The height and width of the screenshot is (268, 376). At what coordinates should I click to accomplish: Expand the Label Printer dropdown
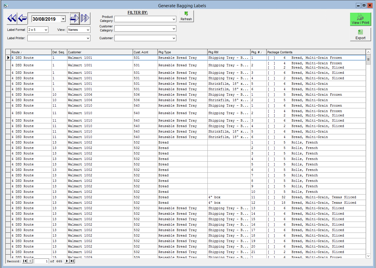(88, 38)
